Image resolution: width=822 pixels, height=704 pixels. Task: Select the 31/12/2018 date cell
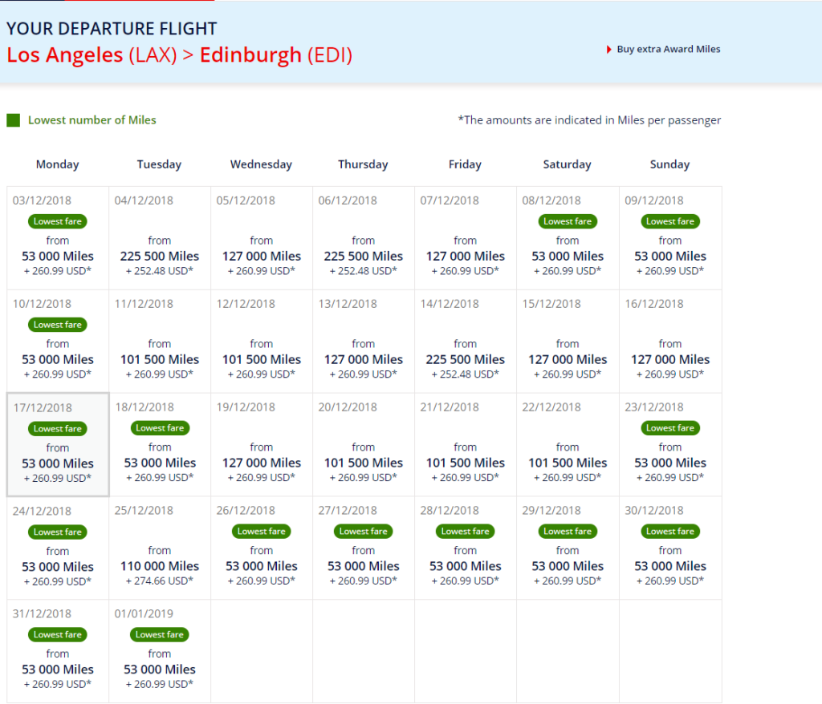pos(57,650)
